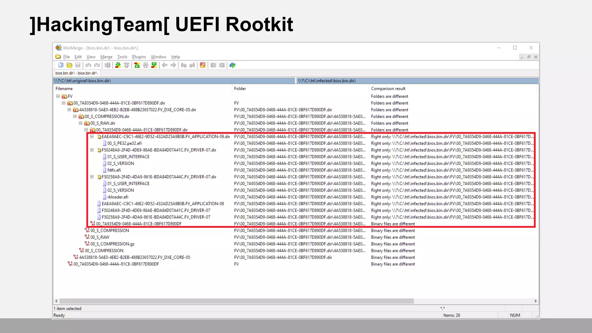Click binary-diff icon of 00_S_COMPRESSION.gz row
592x333 pixels.
[87, 244]
